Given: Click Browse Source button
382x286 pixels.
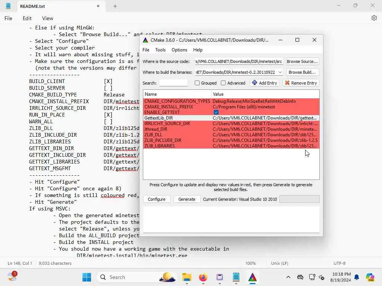Looking at the screenshot, I should pos(302,61).
